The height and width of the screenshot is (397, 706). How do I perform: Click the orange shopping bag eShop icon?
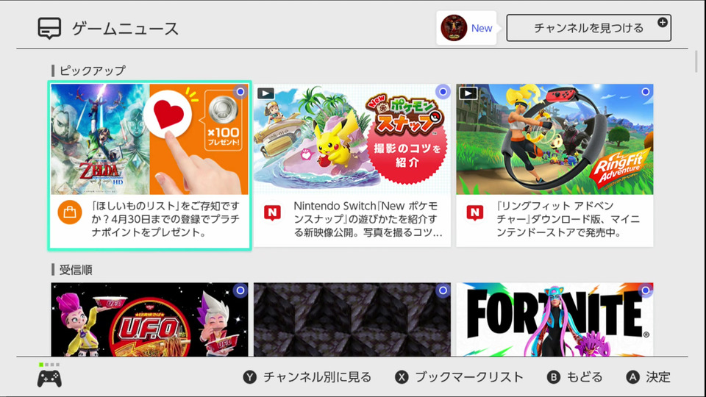70,212
